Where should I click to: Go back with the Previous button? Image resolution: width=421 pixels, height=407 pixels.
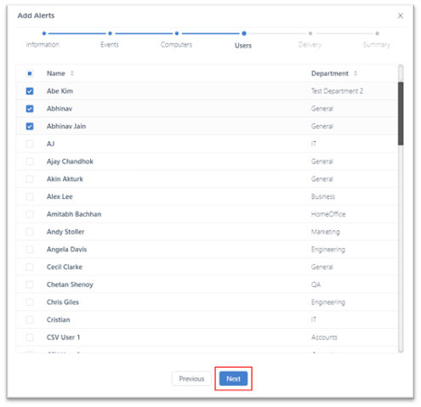191,379
